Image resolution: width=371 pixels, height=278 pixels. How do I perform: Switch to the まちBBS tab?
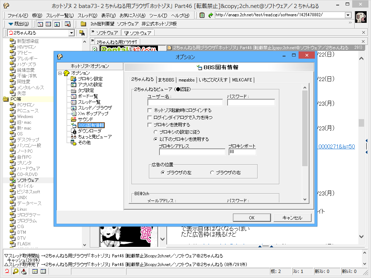[166, 80]
